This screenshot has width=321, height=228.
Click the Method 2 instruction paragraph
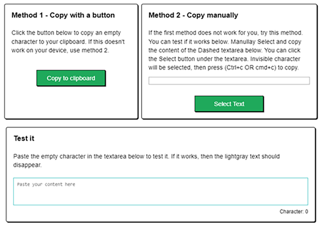click(225, 50)
